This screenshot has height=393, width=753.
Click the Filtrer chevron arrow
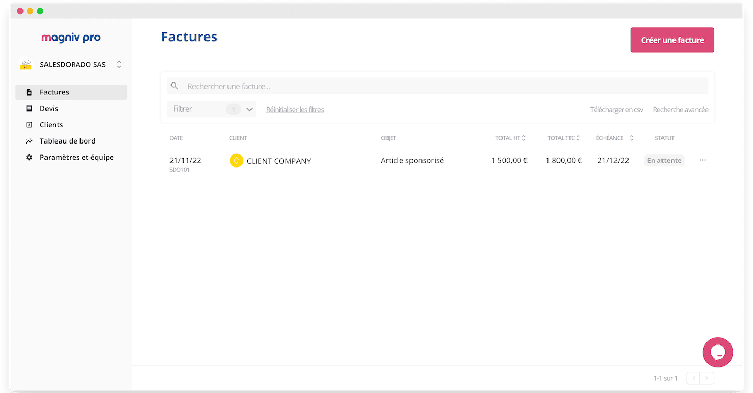(x=249, y=109)
